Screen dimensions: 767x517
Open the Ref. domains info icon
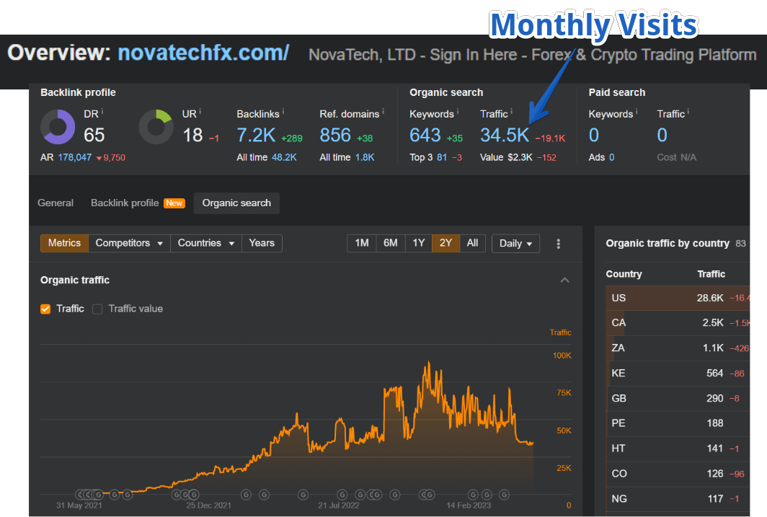click(x=383, y=112)
